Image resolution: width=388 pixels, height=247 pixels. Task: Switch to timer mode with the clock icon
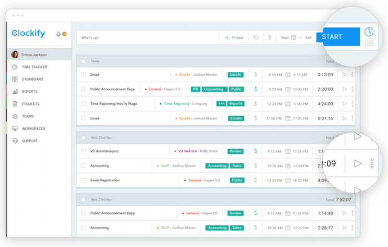[x=369, y=31]
